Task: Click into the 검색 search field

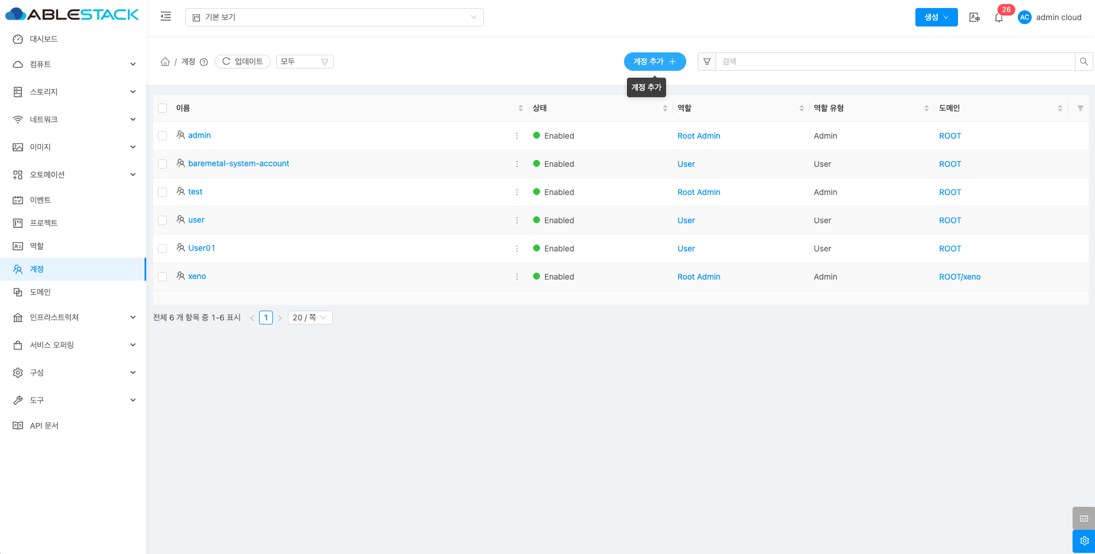Action: (894, 62)
